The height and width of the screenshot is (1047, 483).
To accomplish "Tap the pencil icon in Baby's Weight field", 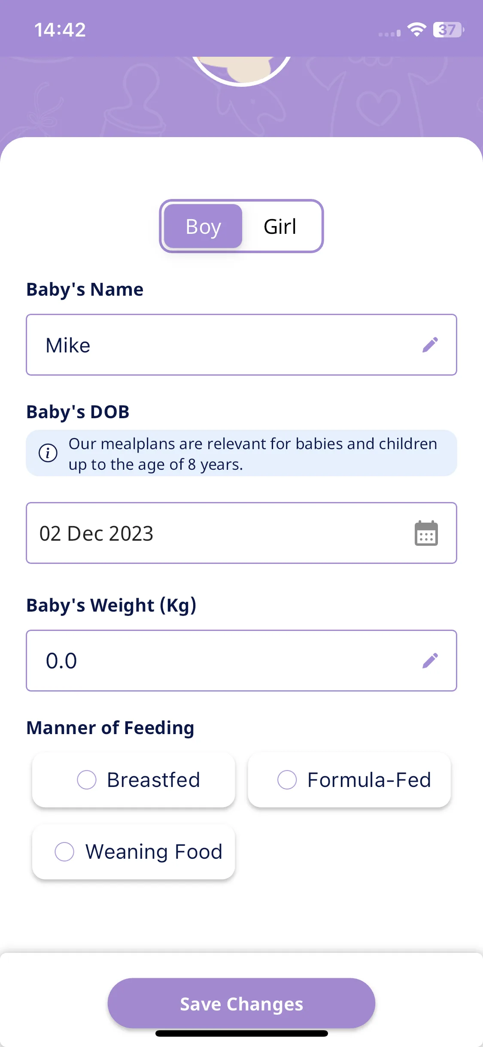I will coord(430,661).
